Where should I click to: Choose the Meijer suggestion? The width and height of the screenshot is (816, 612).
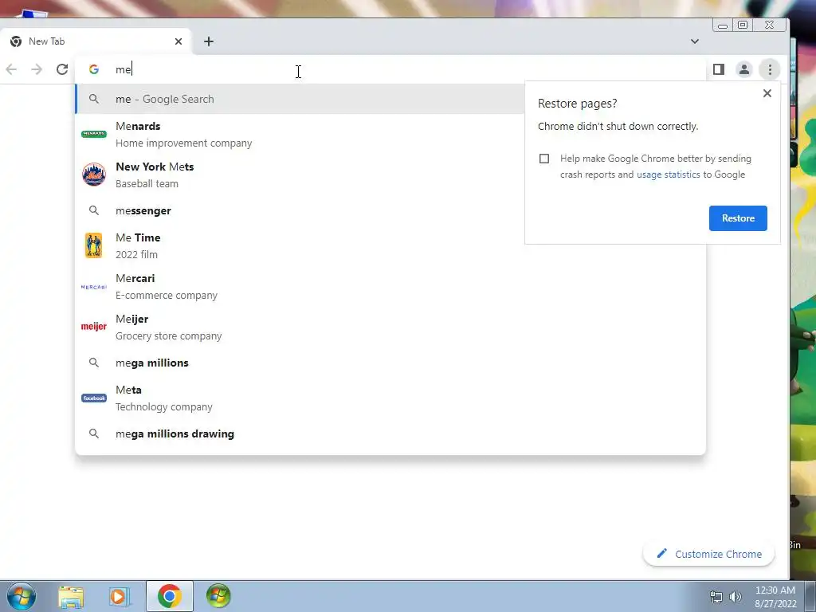pyautogui.click(x=390, y=327)
